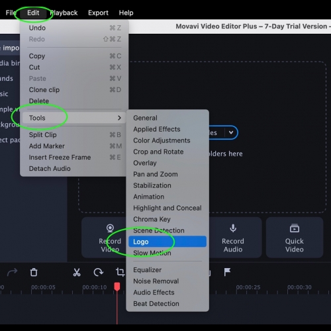The width and height of the screenshot is (331, 331).
Task: Select Clone clip menu entry
Action: coord(74,89)
